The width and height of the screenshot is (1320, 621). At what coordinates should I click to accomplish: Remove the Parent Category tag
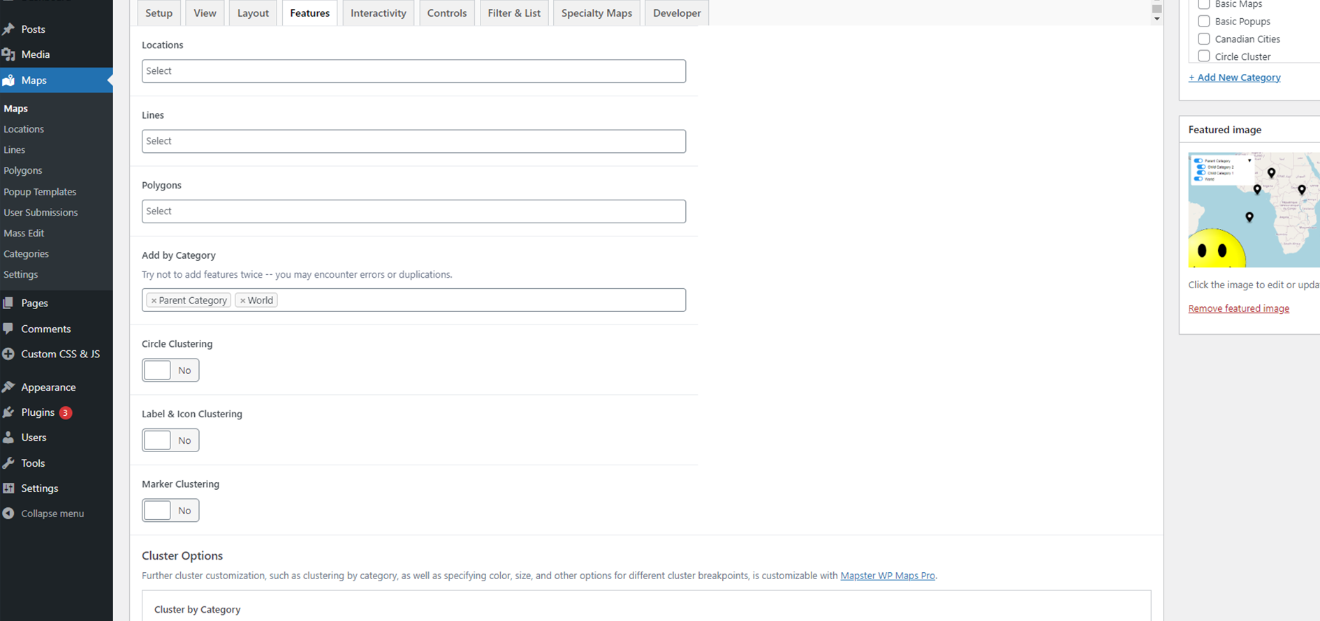pos(154,301)
